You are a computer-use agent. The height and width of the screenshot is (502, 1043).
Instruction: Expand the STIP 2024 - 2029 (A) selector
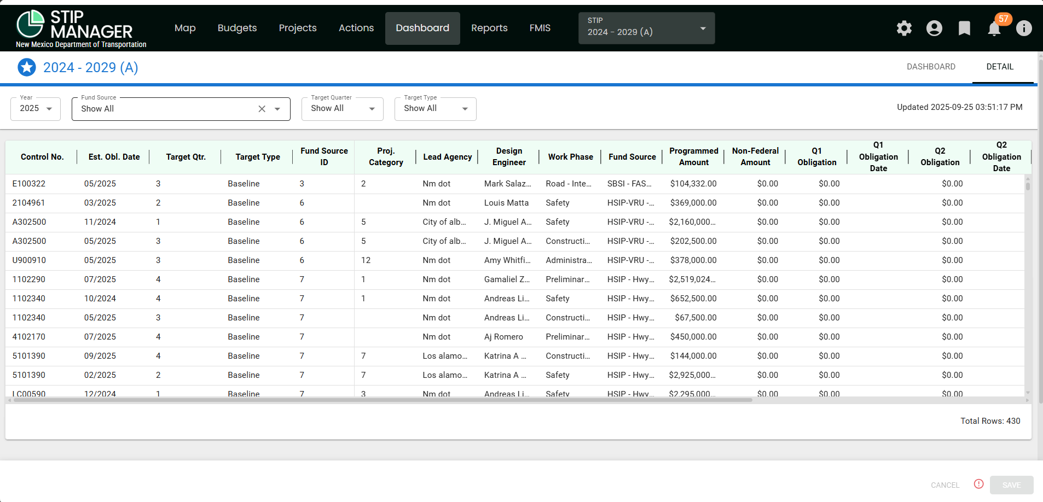[x=647, y=28]
